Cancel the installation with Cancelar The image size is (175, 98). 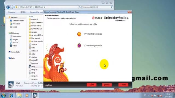(x=123, y=85)
